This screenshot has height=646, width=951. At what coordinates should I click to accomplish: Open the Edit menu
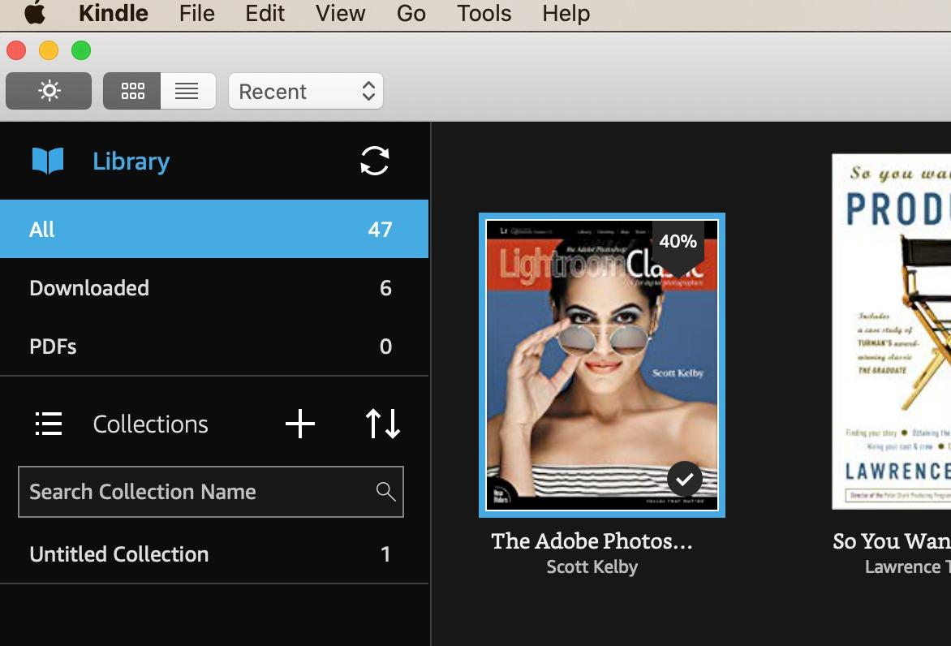point(265,13)
